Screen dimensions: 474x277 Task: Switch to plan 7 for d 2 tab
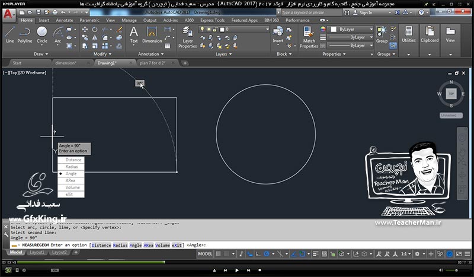(153, 63)
